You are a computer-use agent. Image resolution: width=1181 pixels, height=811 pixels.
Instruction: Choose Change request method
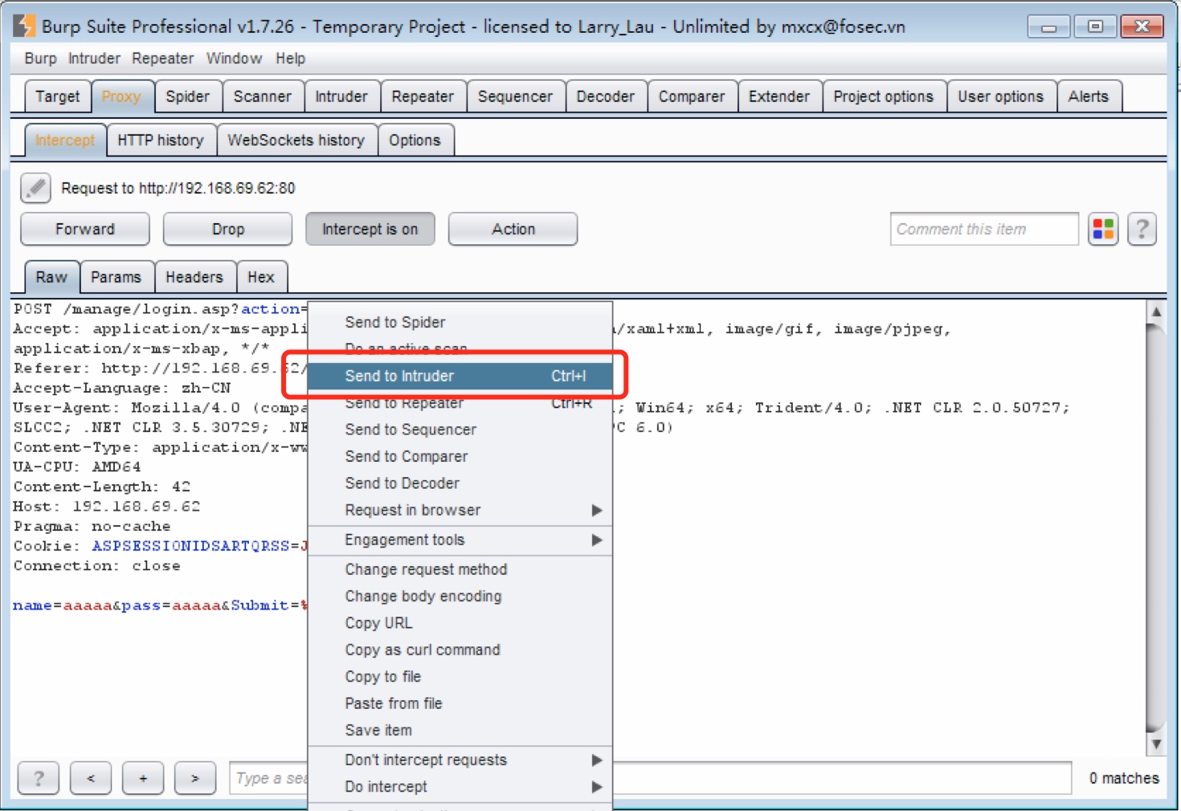[x=460, y=569]
